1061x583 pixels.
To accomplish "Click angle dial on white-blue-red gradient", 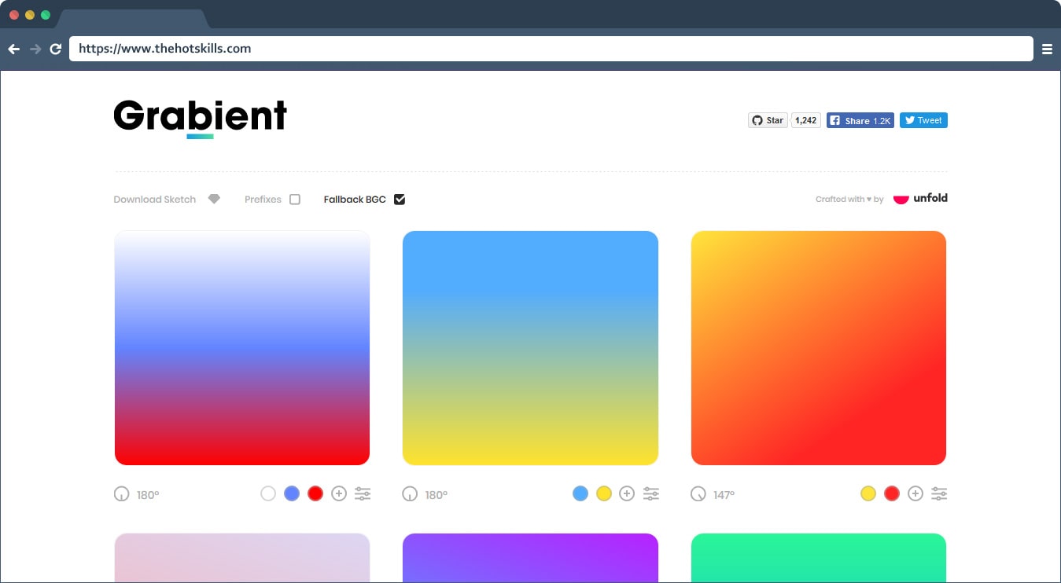I will (x=121, y=494).
